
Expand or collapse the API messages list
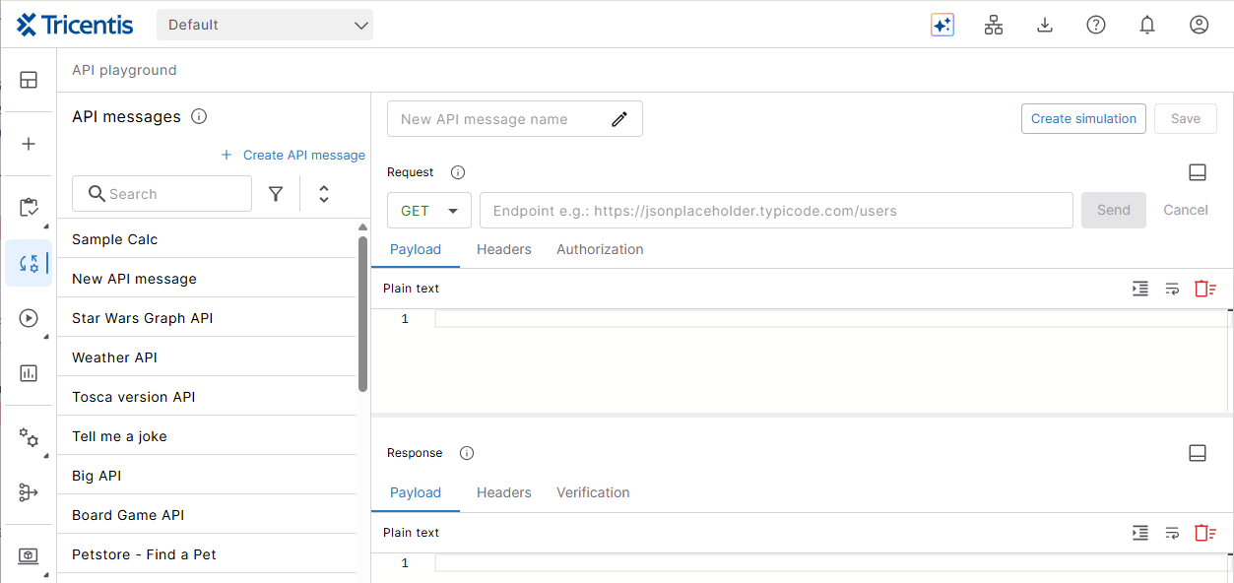(324, 194)
